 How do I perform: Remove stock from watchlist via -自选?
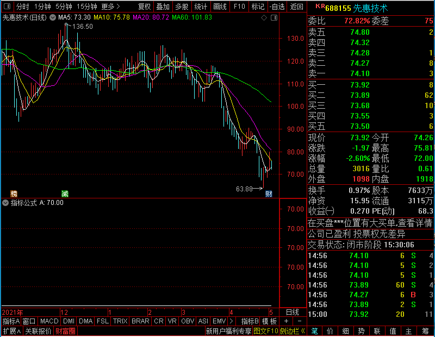coord(277,7)
